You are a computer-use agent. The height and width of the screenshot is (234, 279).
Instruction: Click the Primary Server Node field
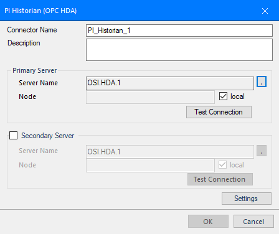(x=150, y=97)
